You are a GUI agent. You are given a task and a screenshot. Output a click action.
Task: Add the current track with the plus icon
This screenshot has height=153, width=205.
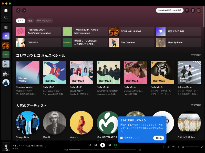click(46, 147)
